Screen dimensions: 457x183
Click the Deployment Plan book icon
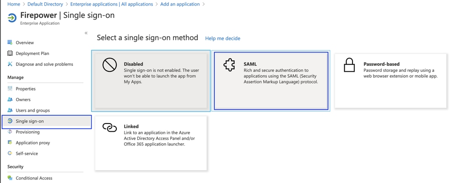point(10,54)
